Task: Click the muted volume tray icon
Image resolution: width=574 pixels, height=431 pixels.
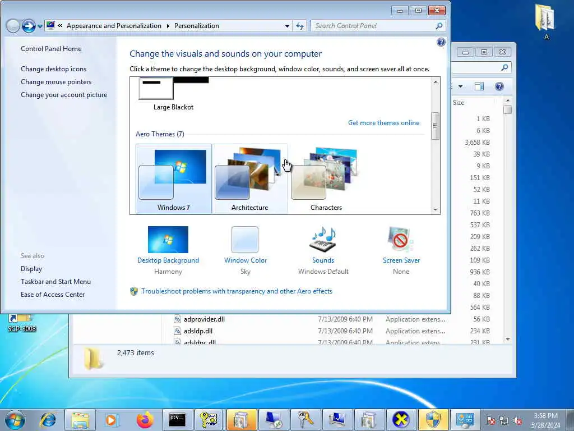Action: [517, 420]
